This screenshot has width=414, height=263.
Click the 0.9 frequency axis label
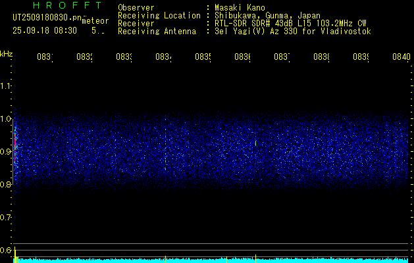[6, 152]
